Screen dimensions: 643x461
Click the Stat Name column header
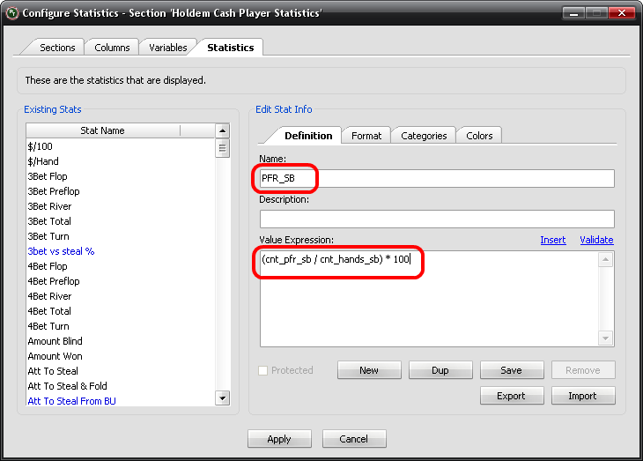tap(102, 130)
